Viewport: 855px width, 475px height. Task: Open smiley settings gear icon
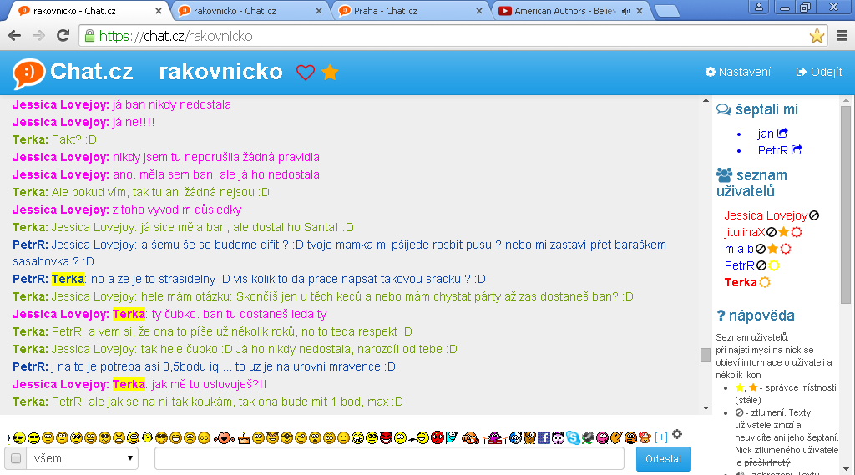point(677,435)
